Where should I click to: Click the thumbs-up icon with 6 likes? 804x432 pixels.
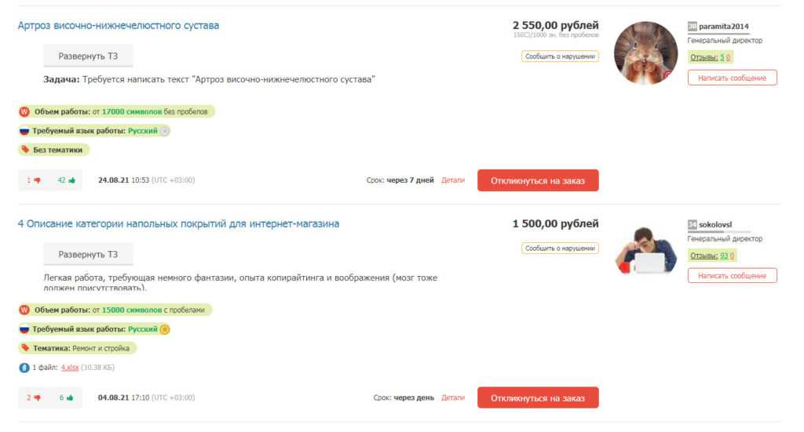pos(71,398)
